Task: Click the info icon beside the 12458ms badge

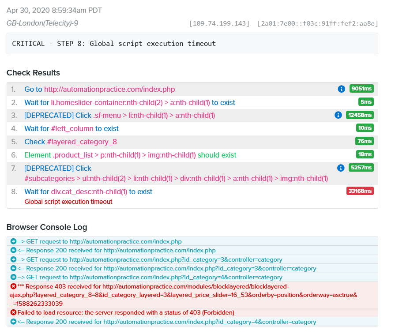Action: click(x=339, y=115)
